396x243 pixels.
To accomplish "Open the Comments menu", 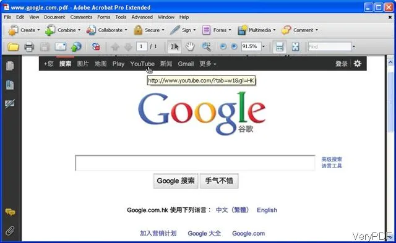I will coord(81,17).
